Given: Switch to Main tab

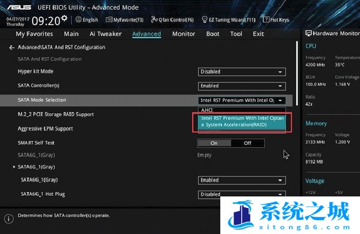Looking at the screenshot, I should click(x=71, y=34).
